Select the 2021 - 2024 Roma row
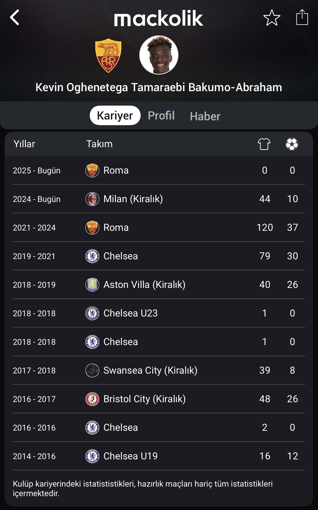 (x=159, y=228)
